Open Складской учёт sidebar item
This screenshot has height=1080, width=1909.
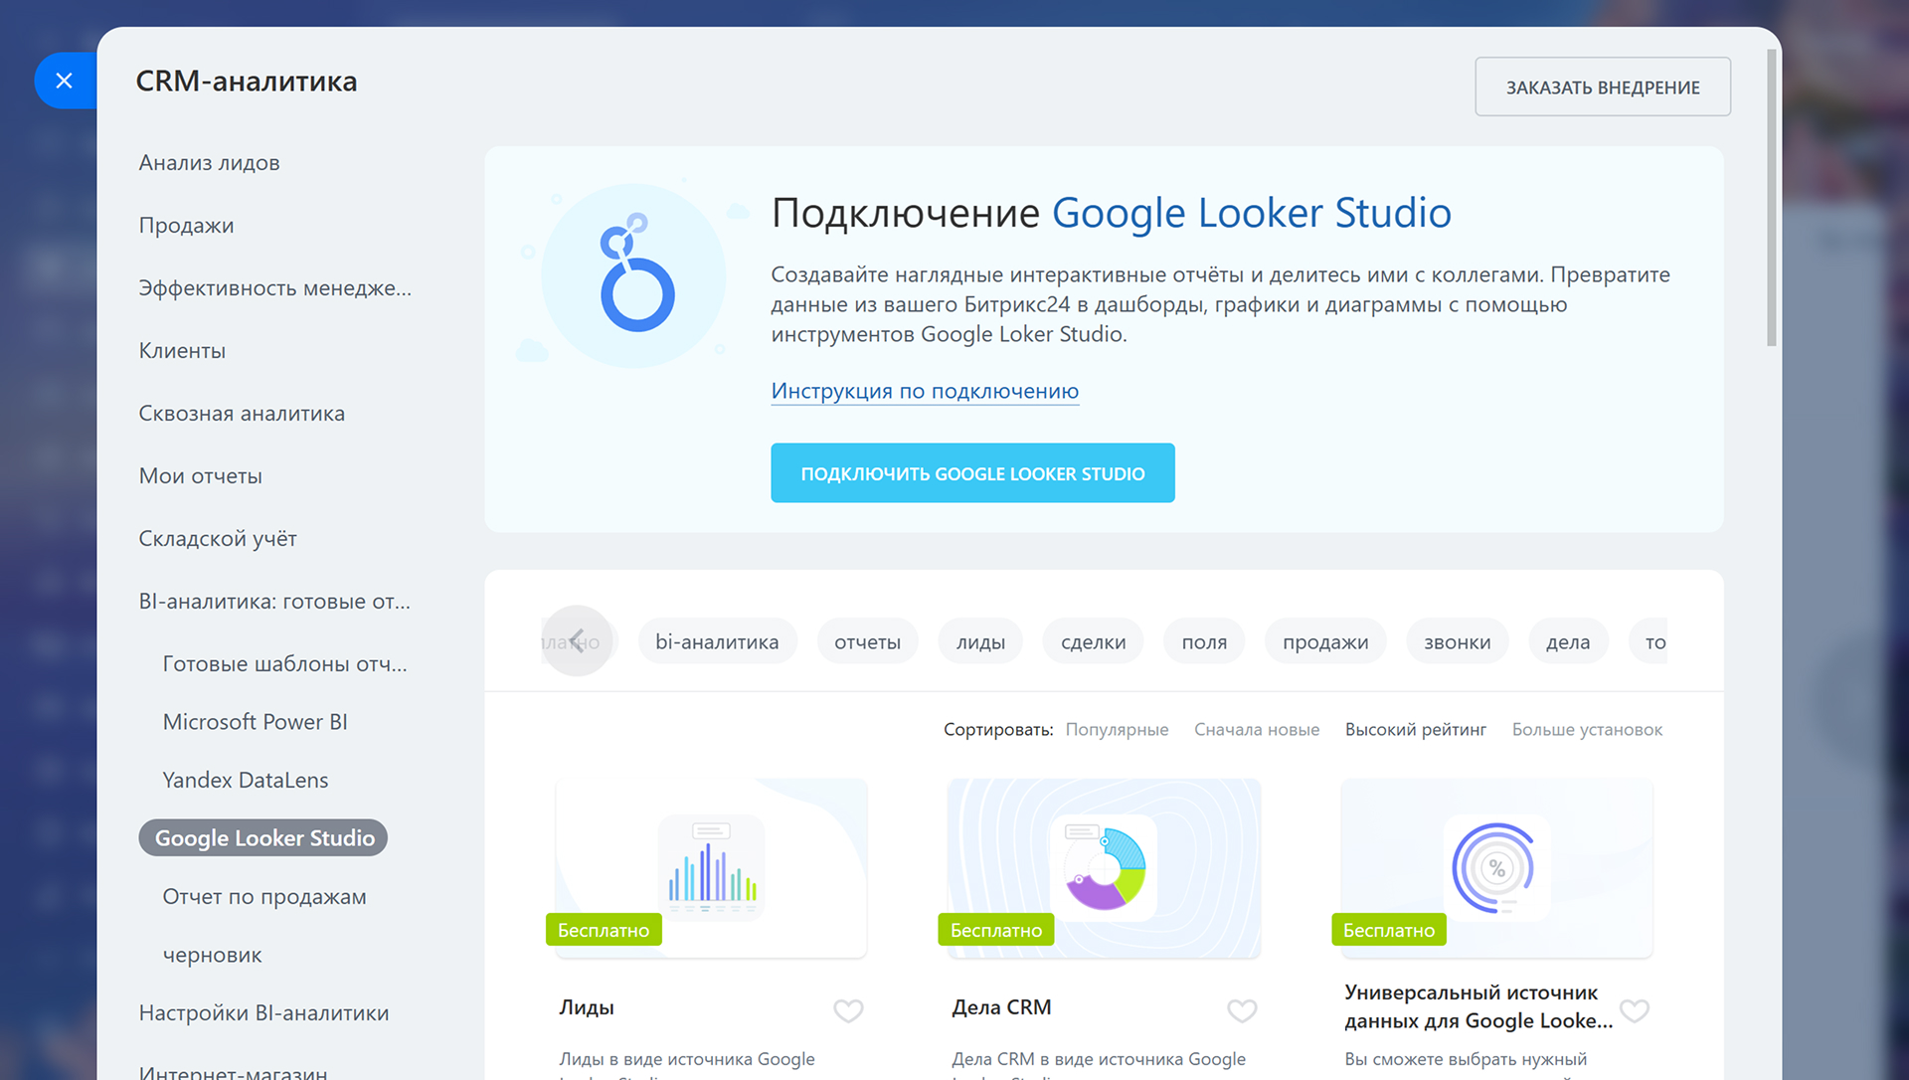click(218, 539)
